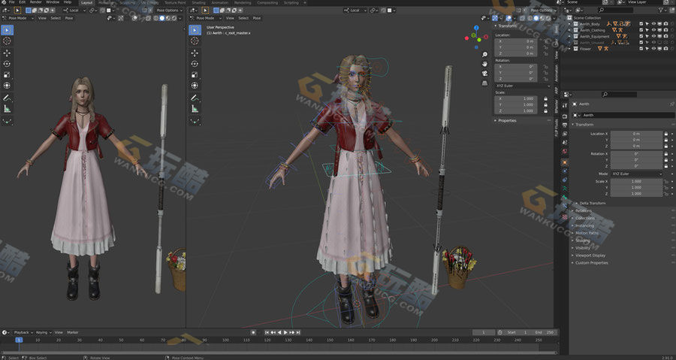Click the play animation button
The image size is (676, 360).
pyautogui.click(x=285, y=332)
